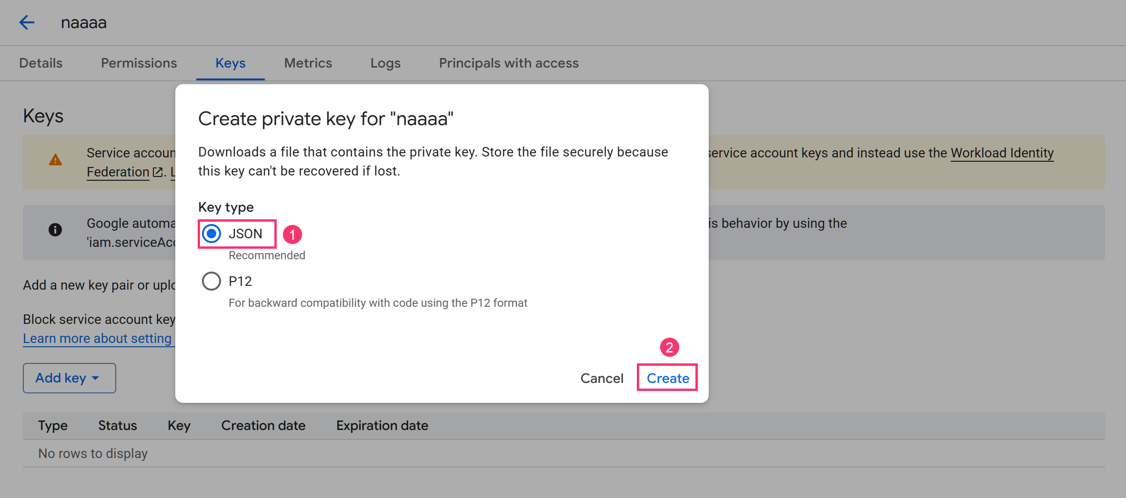
Task: Open the Workload Identity link
Action: pos(1002,153)
